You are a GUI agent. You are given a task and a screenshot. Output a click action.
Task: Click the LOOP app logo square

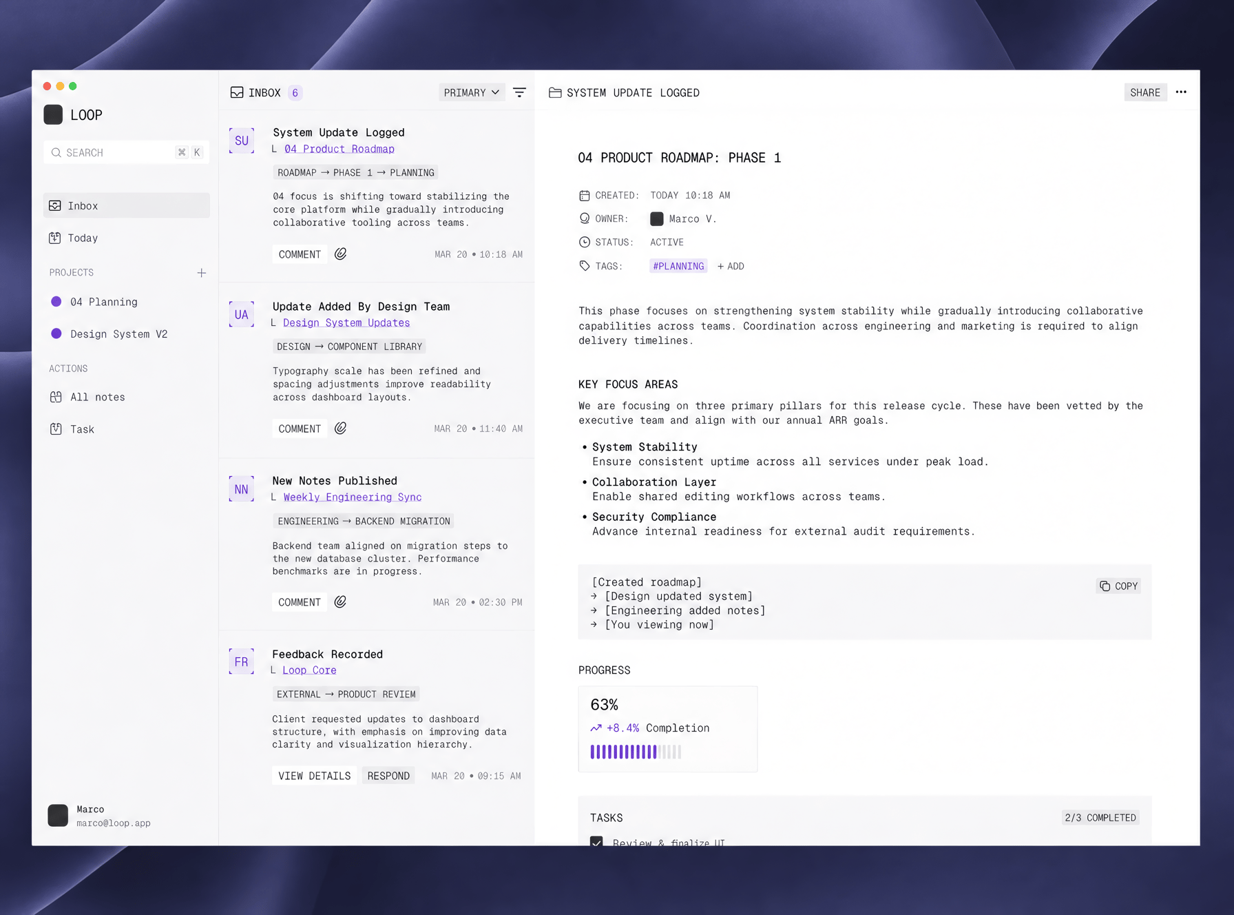pyautogui.click(x=53, y=114)
